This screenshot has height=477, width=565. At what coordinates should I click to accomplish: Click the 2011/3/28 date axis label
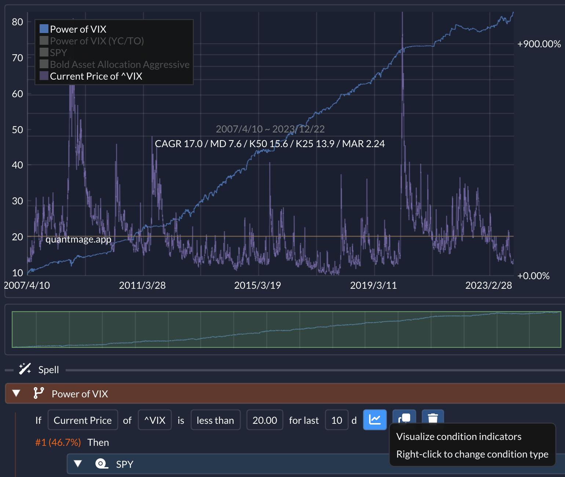(x=142, y=285)
